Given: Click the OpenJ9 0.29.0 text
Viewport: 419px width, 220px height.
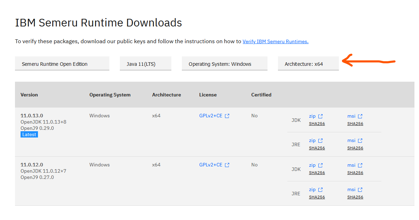Looking at the screenshot, I should coord(37,128).
